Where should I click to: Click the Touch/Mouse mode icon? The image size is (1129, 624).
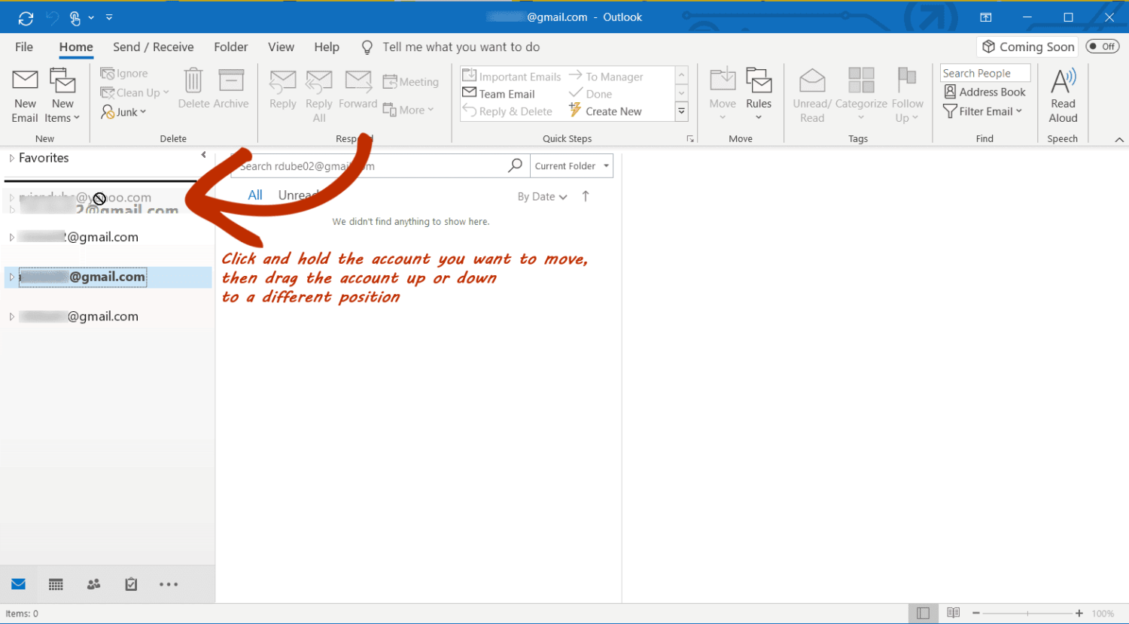click(75, 17)
